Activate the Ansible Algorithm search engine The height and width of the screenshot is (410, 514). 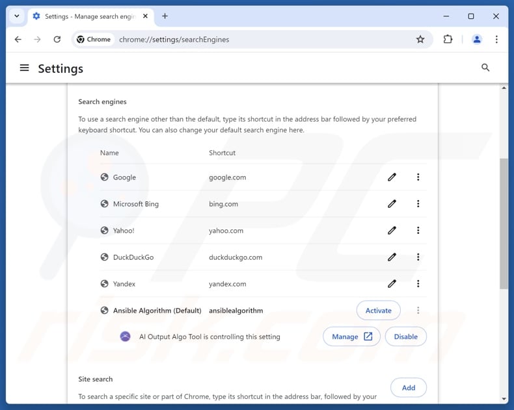click(x=378, y=311)
